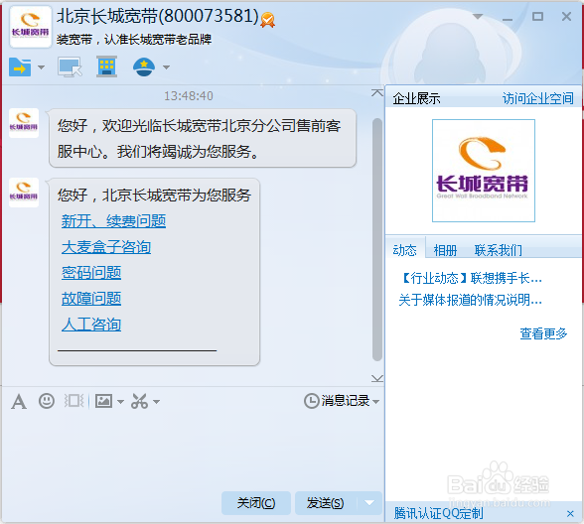Open the title bar dropdown menu arrow

[478, 16]
